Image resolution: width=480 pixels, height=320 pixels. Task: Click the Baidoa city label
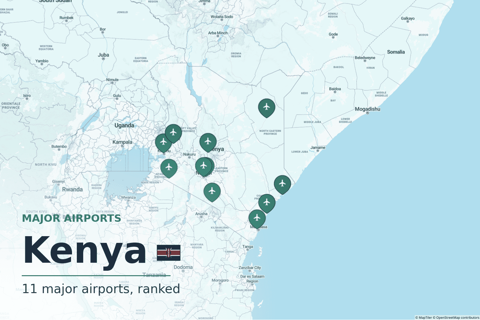tap(335, 89)
